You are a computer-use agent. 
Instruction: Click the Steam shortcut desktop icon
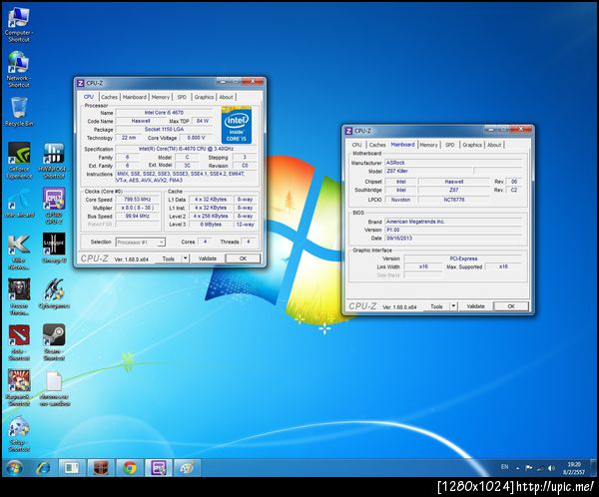(53, 337)
